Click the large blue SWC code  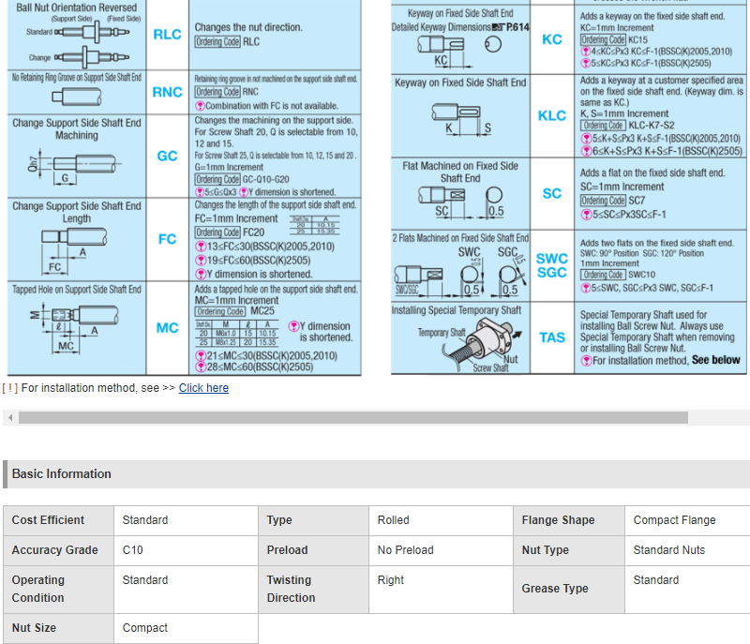pos(552,259)
